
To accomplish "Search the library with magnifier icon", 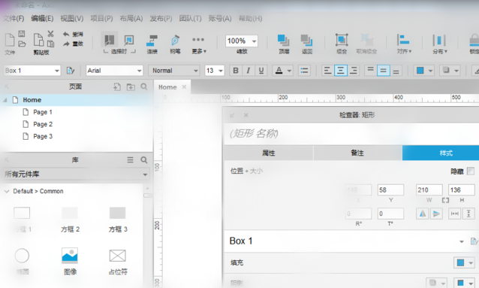I will (144, 159).
